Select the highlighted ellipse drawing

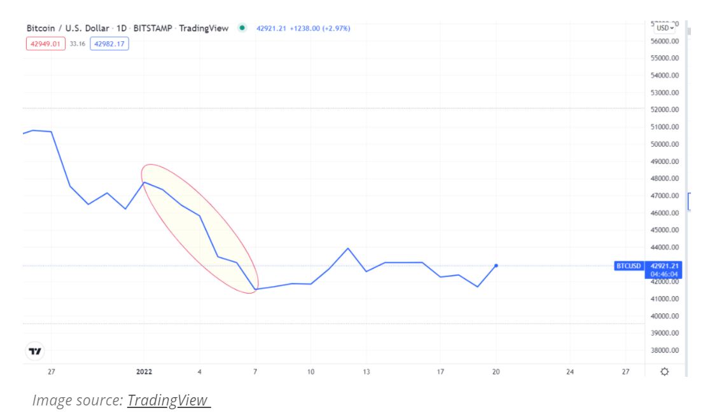click(x=200, y=229)
